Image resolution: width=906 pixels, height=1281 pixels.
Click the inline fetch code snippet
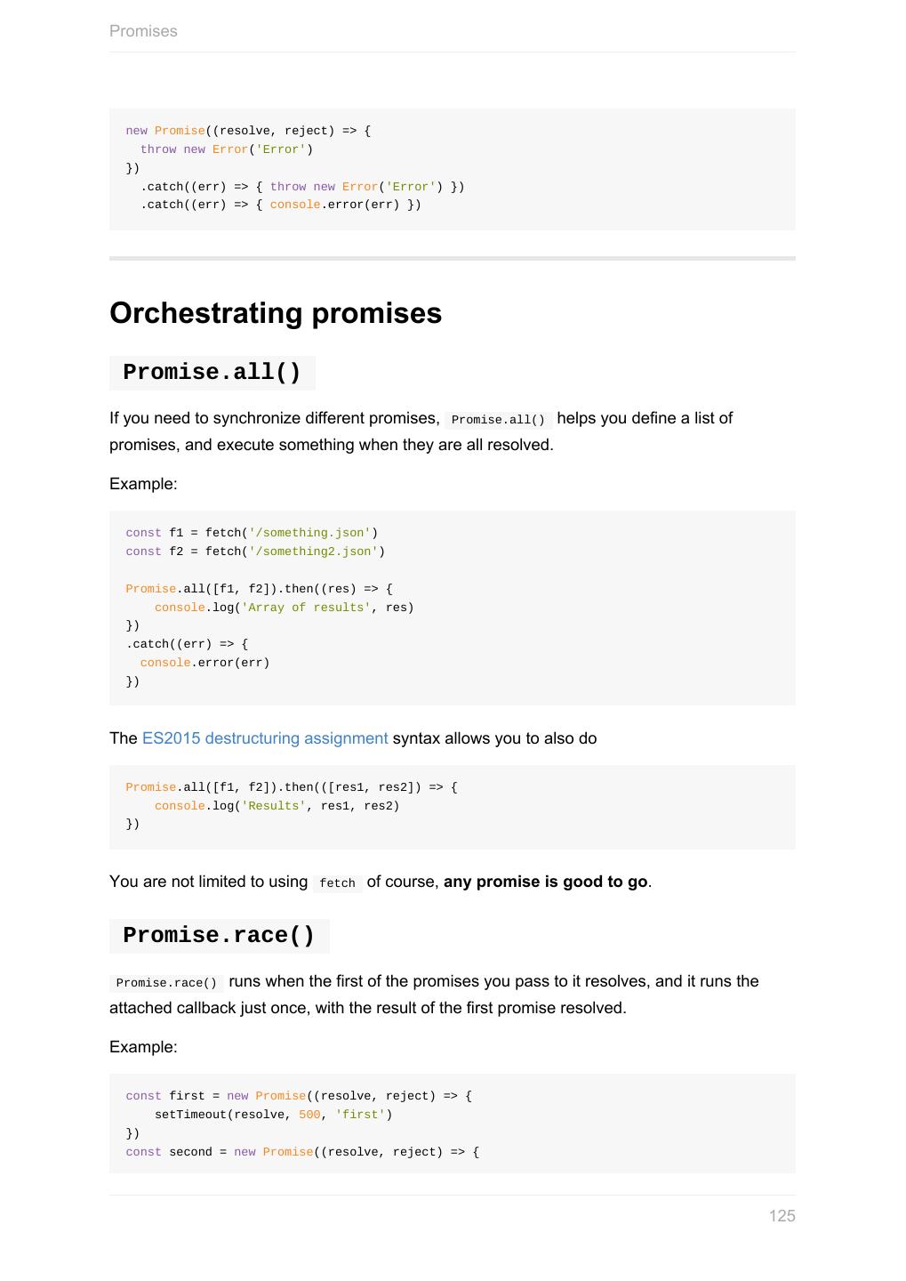[337, 883]
